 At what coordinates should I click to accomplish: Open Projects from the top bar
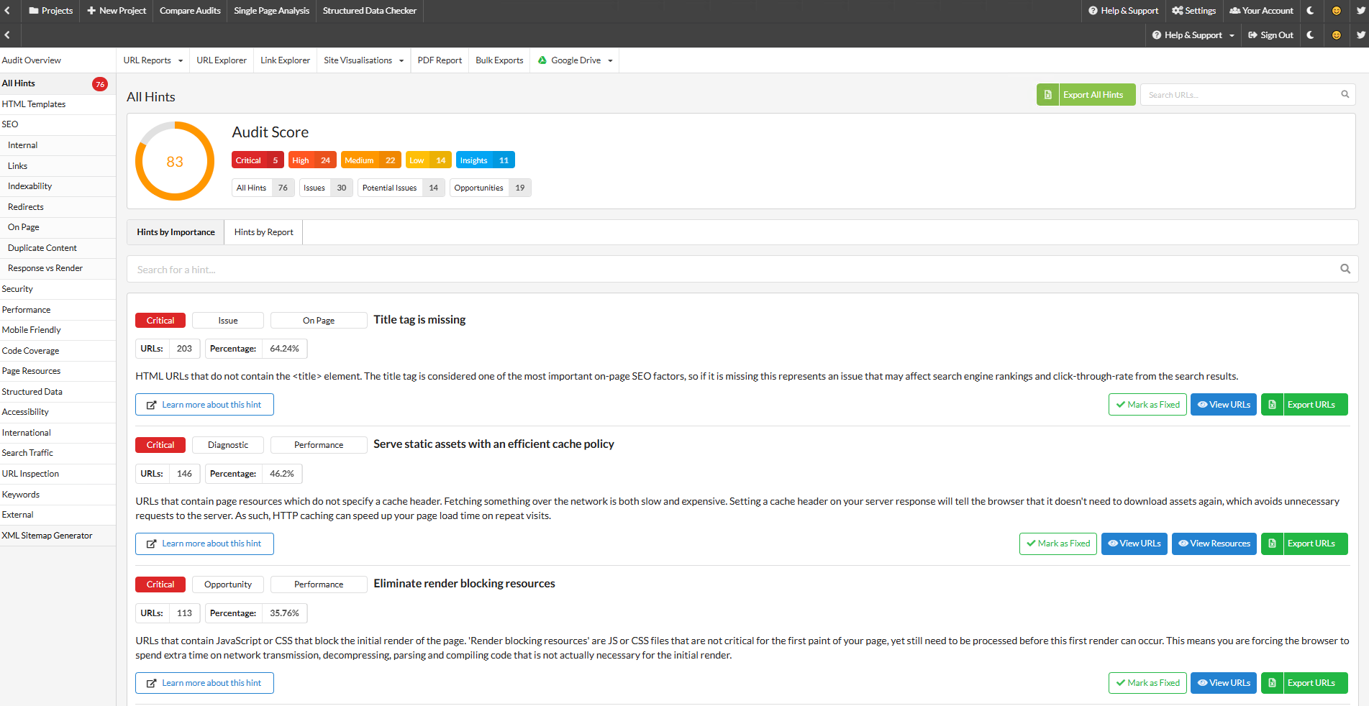coord(50,11)
